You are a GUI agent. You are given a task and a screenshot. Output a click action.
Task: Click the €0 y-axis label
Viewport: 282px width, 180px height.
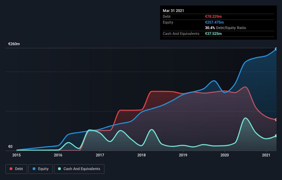click(10, 146)
